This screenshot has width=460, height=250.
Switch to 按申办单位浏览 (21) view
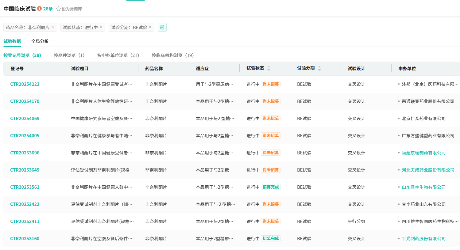coord(118,55)
